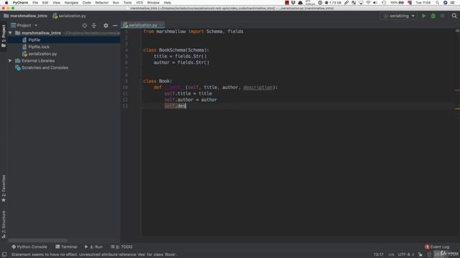Image resolution: width=460 pixels, height=258 pixels.
Task: Click the Time Machine clock icon in menu bar
Action: click(x=384, y=3)
